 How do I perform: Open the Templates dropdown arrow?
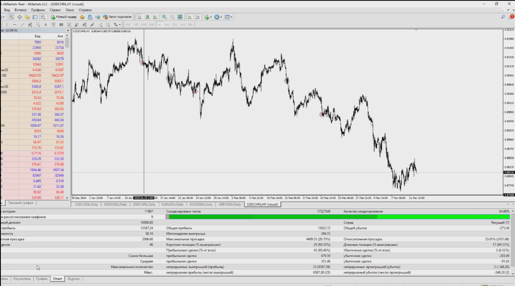[x=231, y=17]
